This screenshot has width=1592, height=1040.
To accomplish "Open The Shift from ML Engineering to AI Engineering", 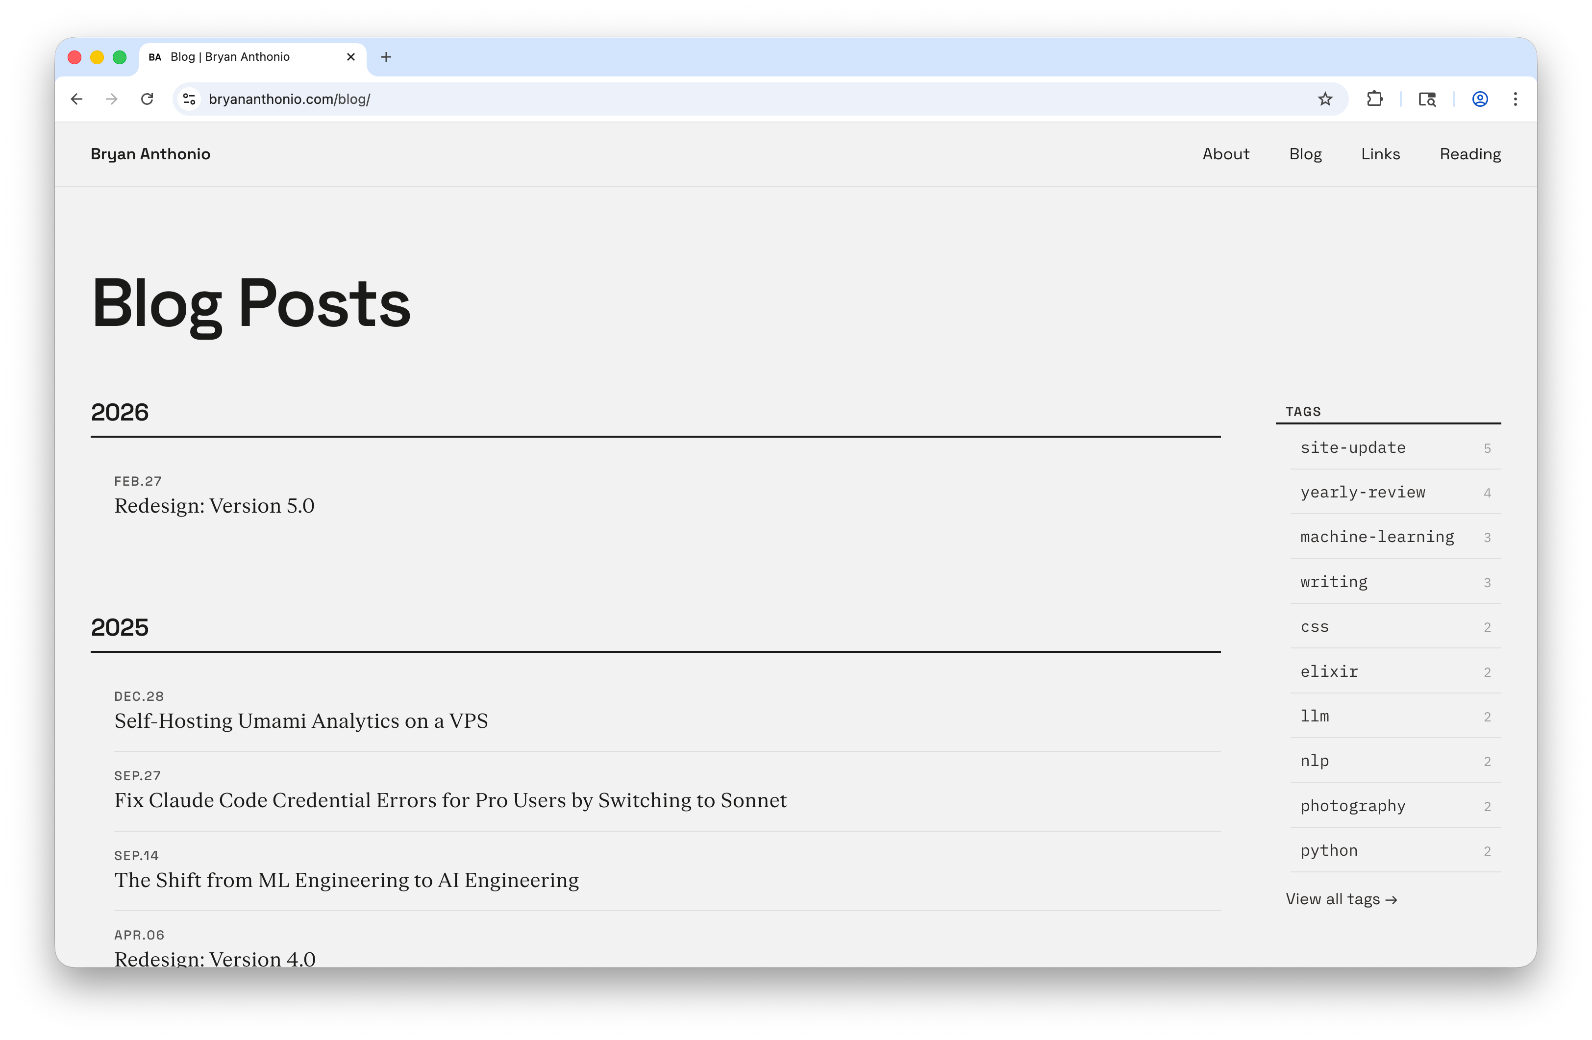I will (x=346, y=880).
